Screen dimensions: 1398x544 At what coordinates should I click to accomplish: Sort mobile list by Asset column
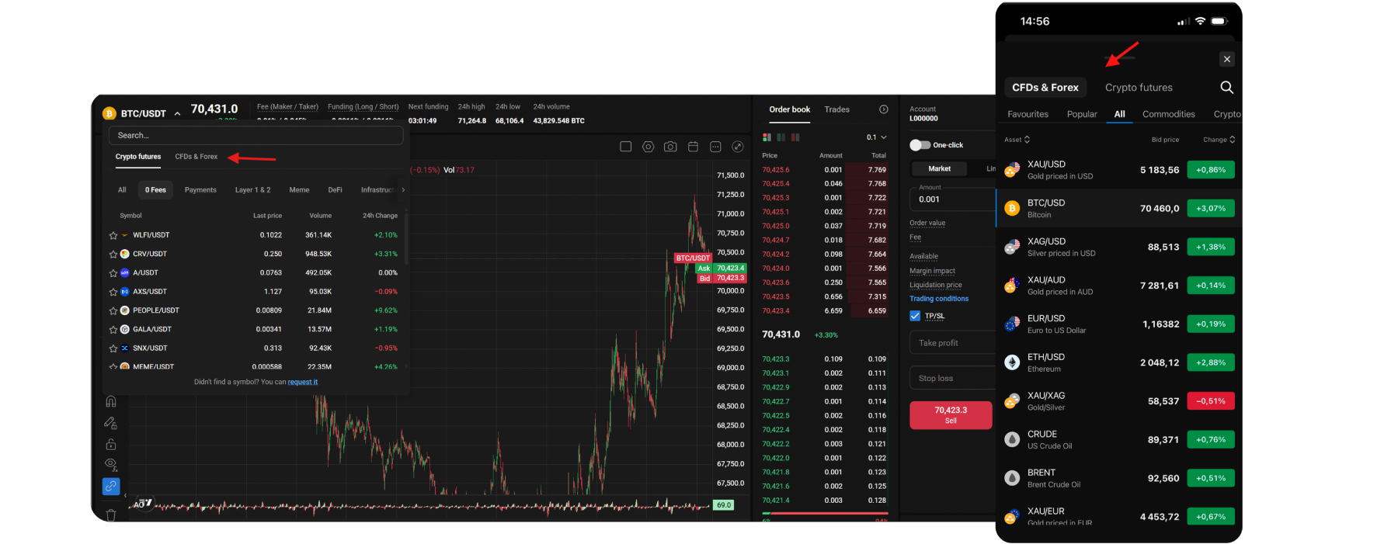pyautogui.click(x=1017, y=140)
